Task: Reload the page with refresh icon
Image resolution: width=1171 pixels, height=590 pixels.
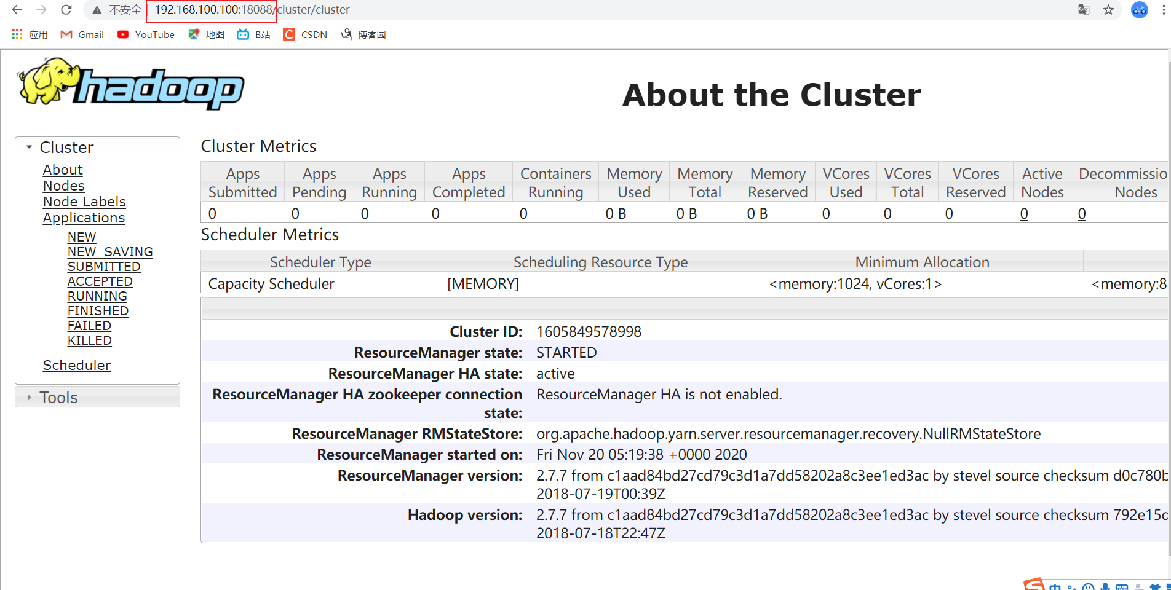Action: coord(66,9)
